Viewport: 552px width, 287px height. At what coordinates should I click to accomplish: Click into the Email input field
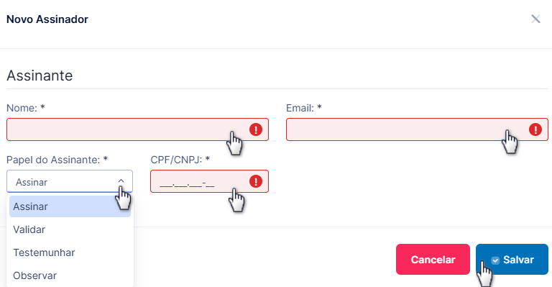pos(417,129)
